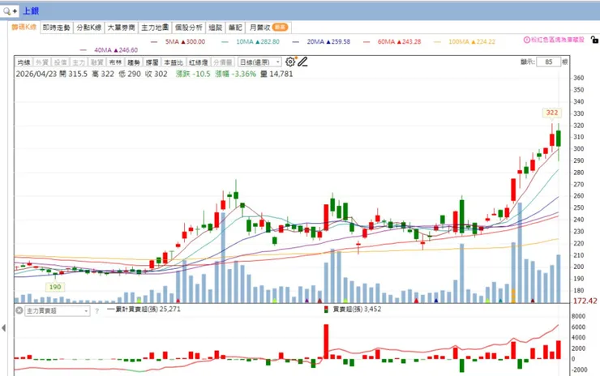Toggle 外資 overlay button

click(x=42, y=62)
